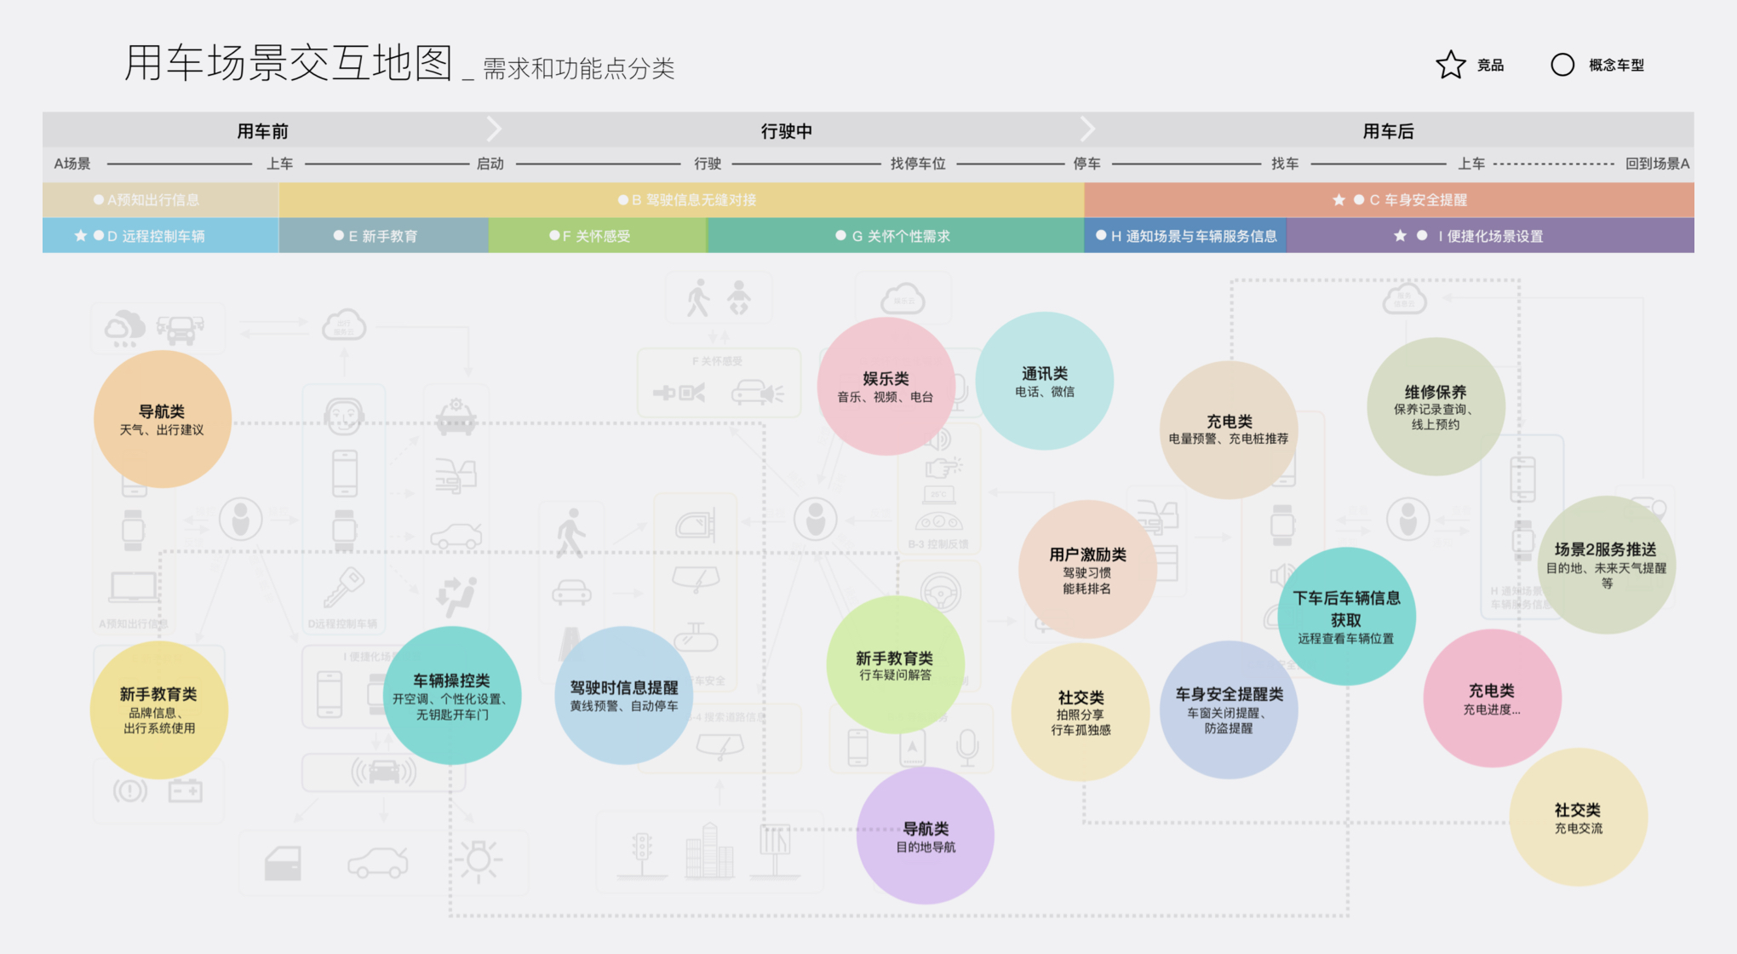
Task: Click the green 新手教育类 行车疑问解答 bubble
Action: [x=895, y=664]
